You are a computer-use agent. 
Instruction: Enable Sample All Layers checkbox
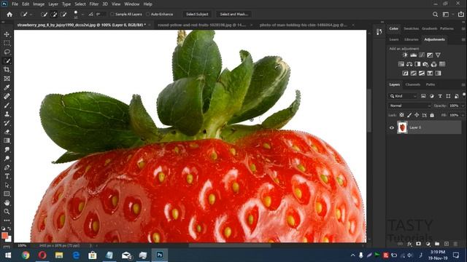click(112, 15)
